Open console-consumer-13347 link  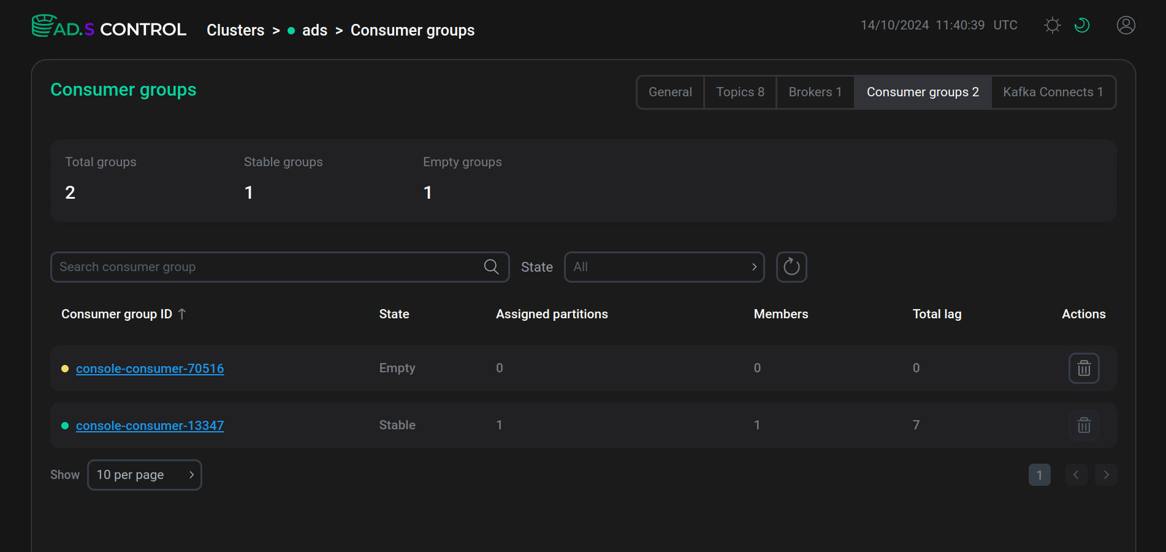pos(150,426)
